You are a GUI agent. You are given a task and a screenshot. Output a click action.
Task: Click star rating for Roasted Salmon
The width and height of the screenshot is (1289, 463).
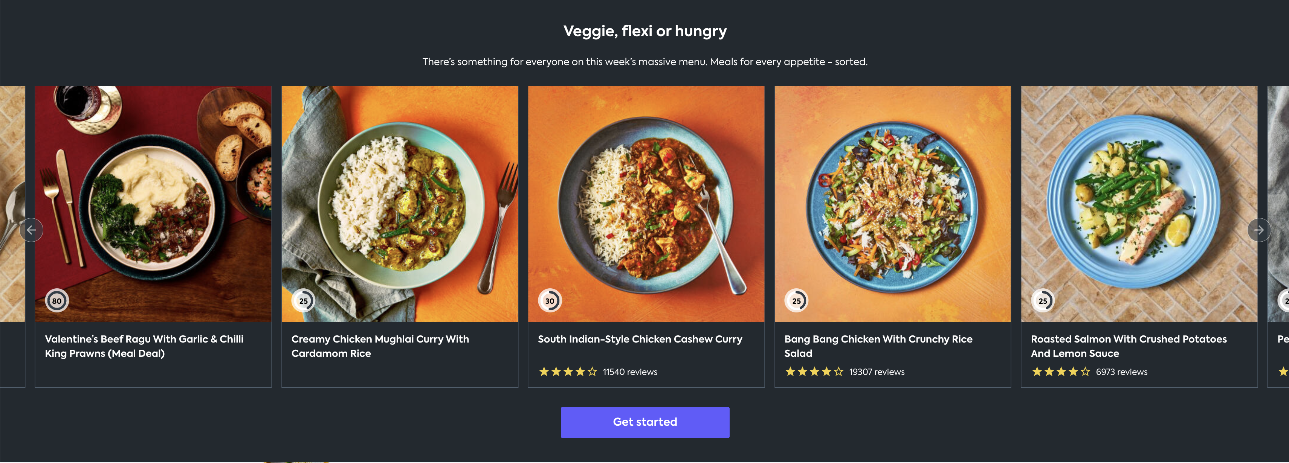(1060, 372)
